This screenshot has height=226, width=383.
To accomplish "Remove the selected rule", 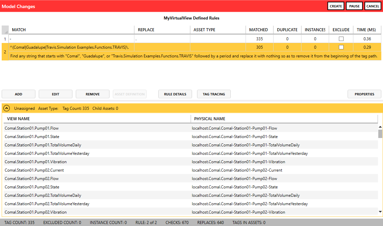I will tap(93, 94).
